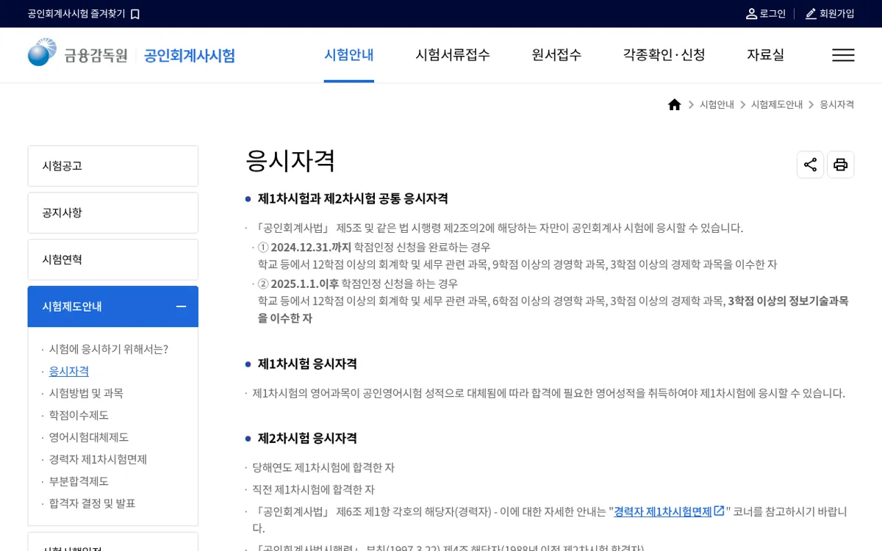The width and height of the screenshot is (882, 551).
Task: Print the page with the printer icon
Action: pyautogui.click(x=841, y=165)
